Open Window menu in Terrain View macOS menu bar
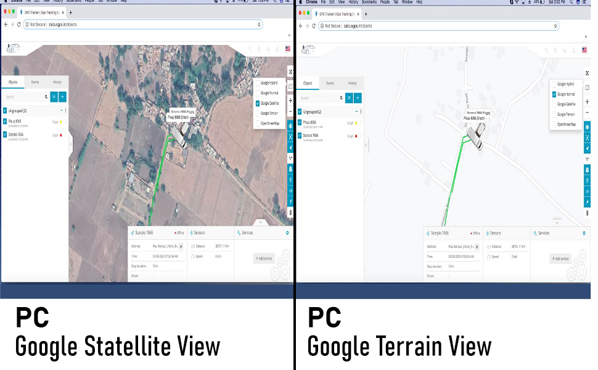The width and height of the screenshot is (598, 370). (408, 2)
